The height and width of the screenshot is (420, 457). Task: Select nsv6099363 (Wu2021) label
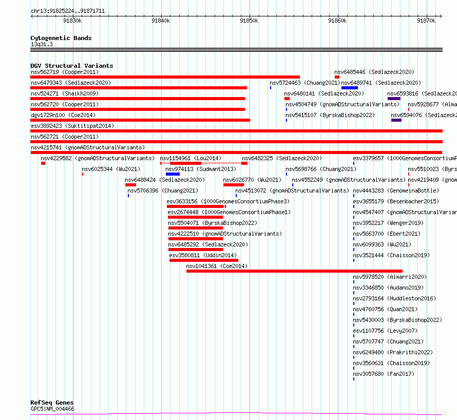click(x=382, y=244)
